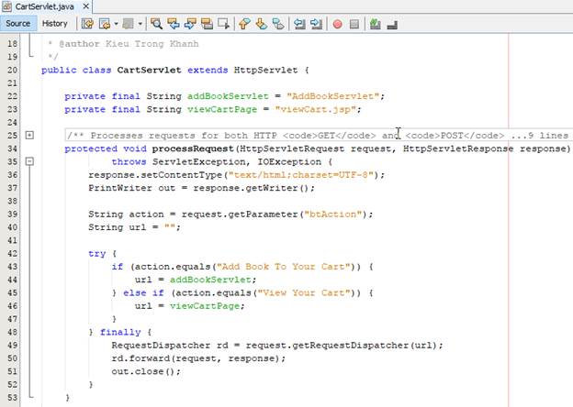Click the class name 'CartServlet' on line 20

(x=149, y=70)
